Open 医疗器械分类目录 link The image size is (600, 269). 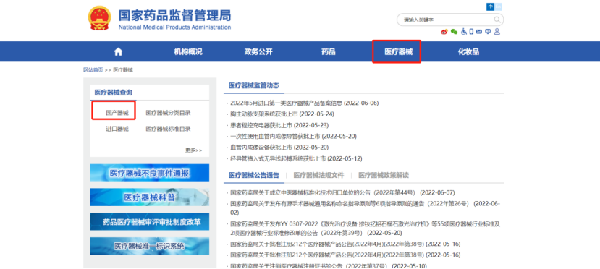[169, 113]
